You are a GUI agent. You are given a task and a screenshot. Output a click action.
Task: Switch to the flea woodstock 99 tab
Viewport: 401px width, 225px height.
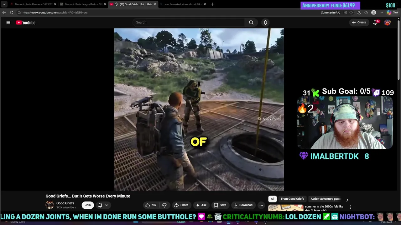coord(183,4)
